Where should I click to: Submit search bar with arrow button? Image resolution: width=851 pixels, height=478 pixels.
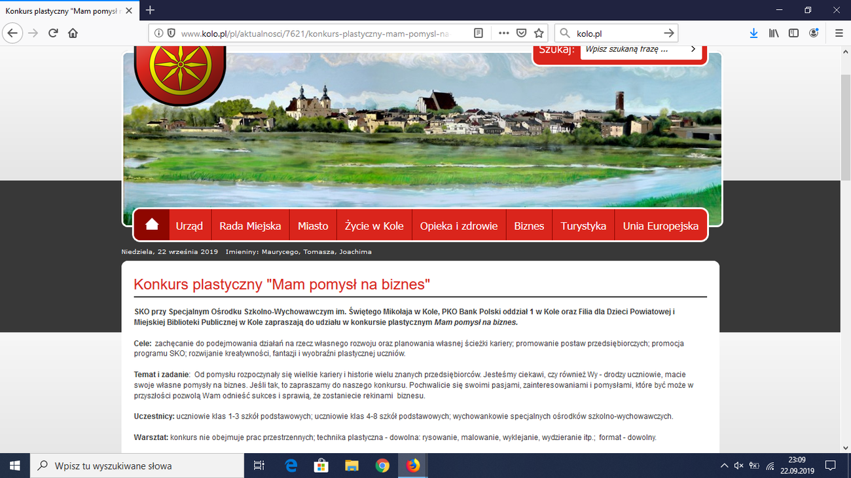[x=668, y=33]
